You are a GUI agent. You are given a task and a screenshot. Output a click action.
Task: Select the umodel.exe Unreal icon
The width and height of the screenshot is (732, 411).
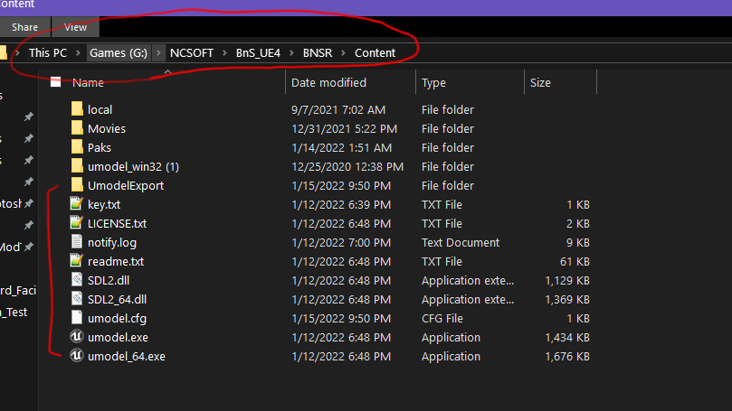(77, 336)
